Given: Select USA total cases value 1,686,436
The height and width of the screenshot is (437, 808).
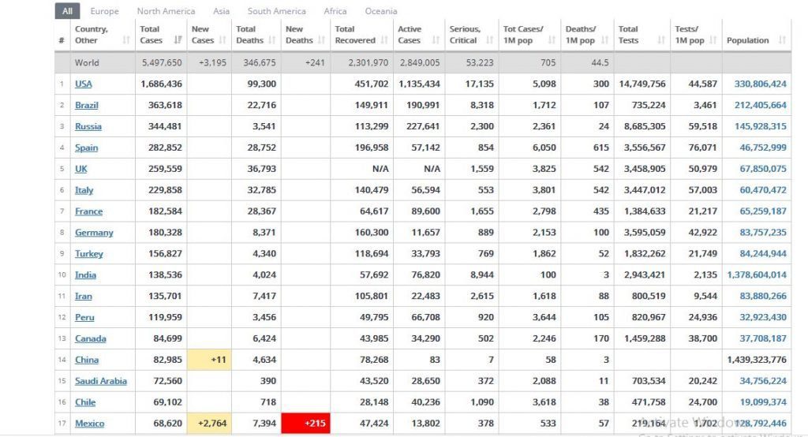Looking at the screenshot, I should pyautogui.click(x=161, y=84).
